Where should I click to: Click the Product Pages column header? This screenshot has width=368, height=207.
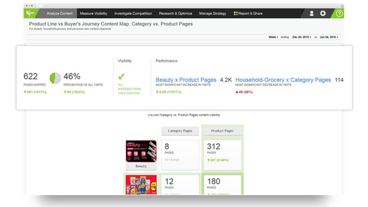(222, 131)
